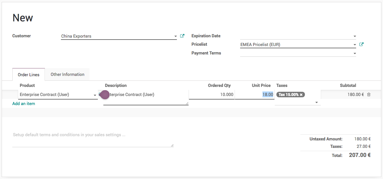Image resolution: width=383 pixels, height=179 pixels.
Task: Open the Expiration Date picker dropdown
Action: pyautogui.click(x=354, y=36)
